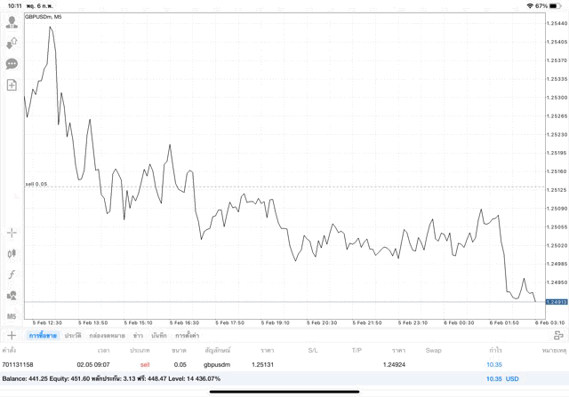
Task: Tap the new order document-plus icon
Action: 12,85
